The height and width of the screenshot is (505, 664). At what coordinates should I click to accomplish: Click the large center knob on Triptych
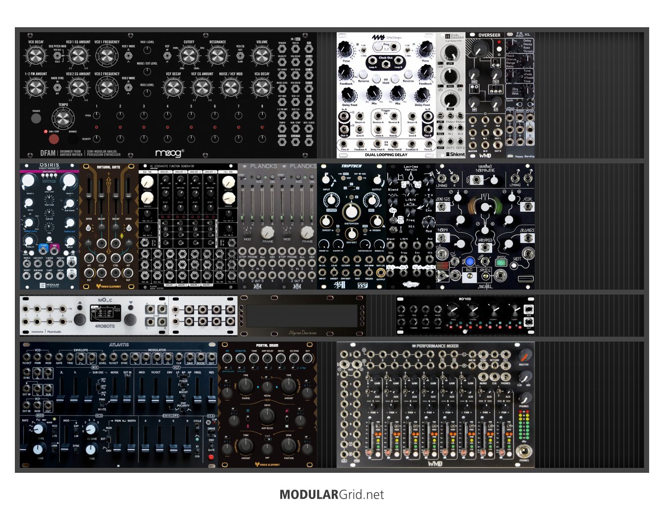pyautogui.click(x=351, y=211)
